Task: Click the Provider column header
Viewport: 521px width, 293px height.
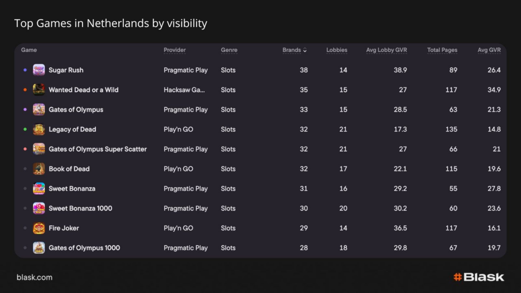Action: coord(175,50)
